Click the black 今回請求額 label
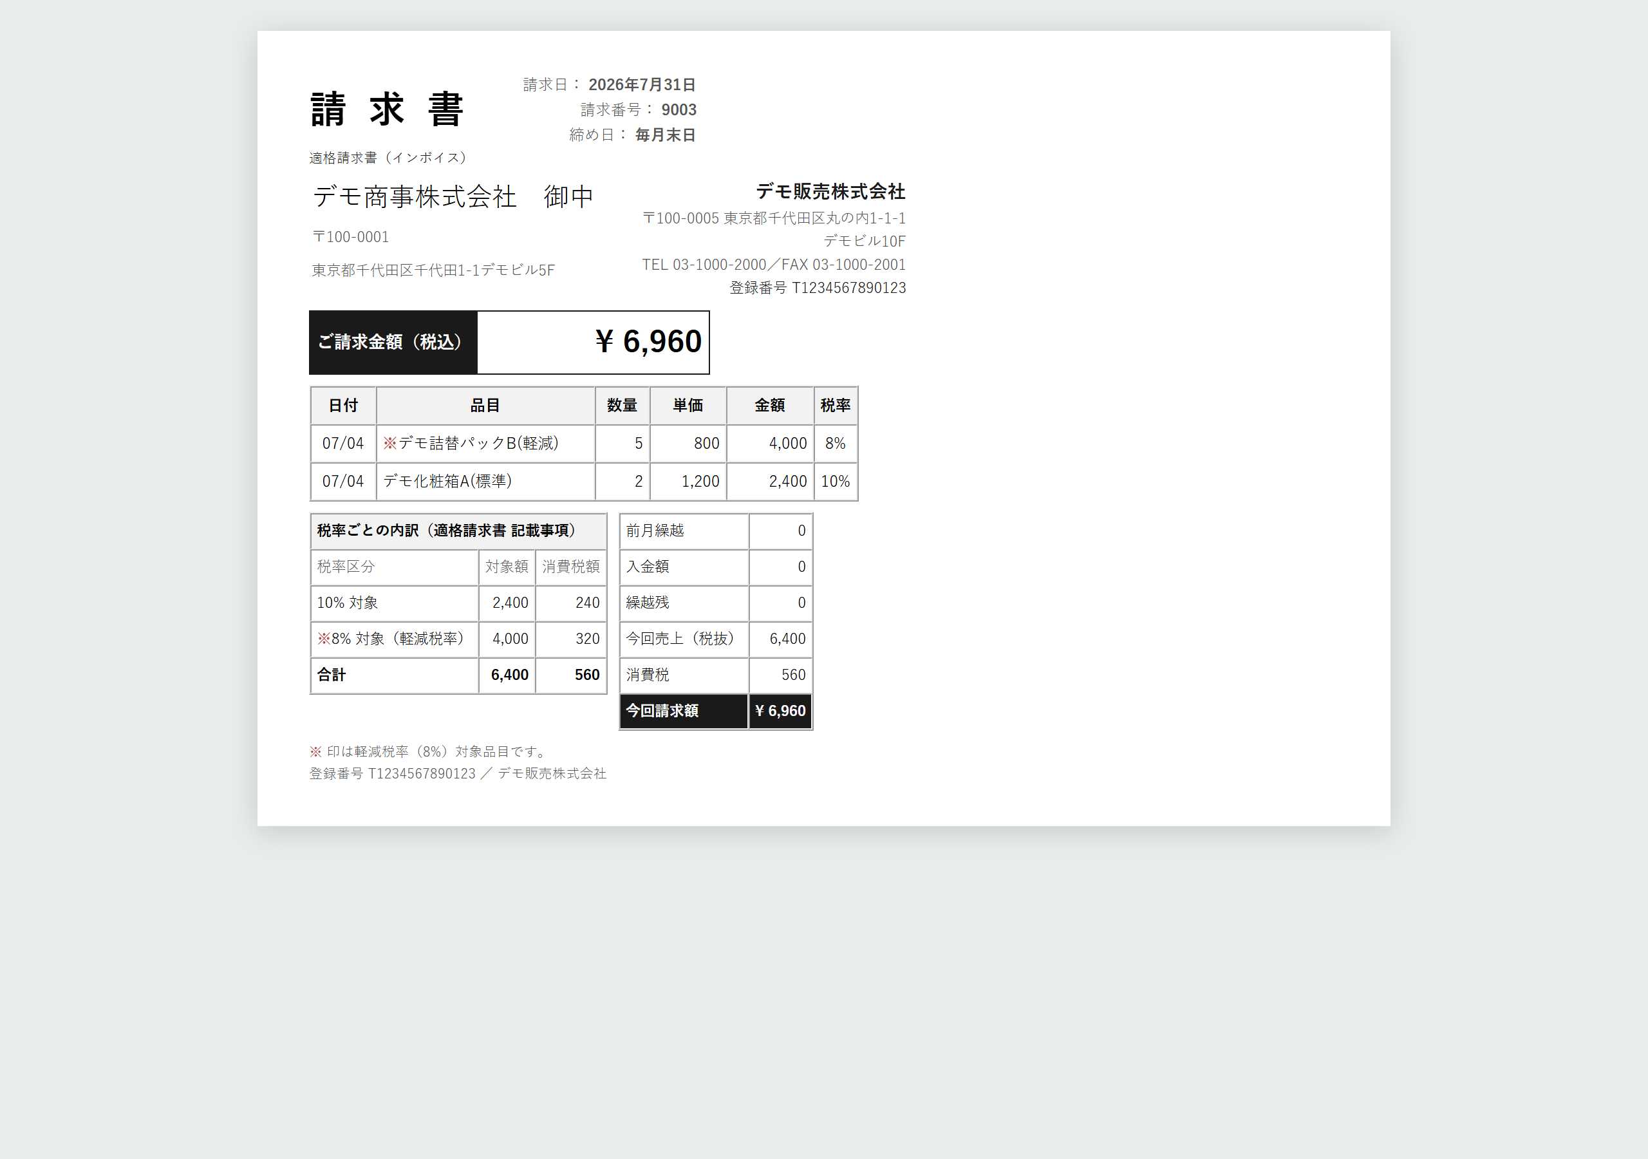Viewport: 1648px width, 1159px height. tap(684, 711)
